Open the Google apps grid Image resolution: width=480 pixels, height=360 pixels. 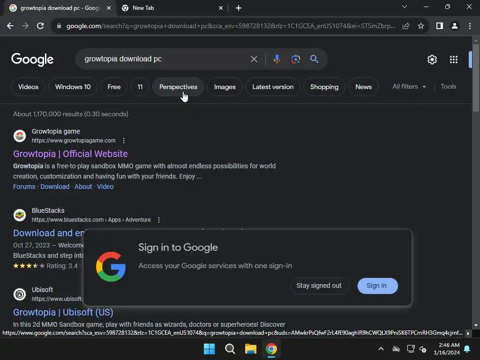pyautogui.click(x=454, y=60)
